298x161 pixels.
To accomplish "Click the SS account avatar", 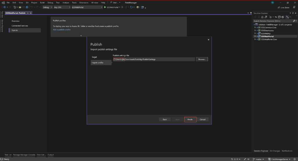I will tap(272, 3).
